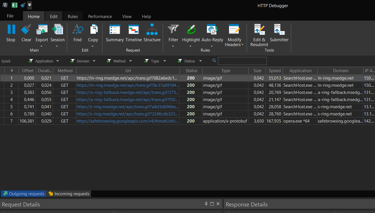Click the safebrowsing.googleapis.com request URL

(127, 121)
